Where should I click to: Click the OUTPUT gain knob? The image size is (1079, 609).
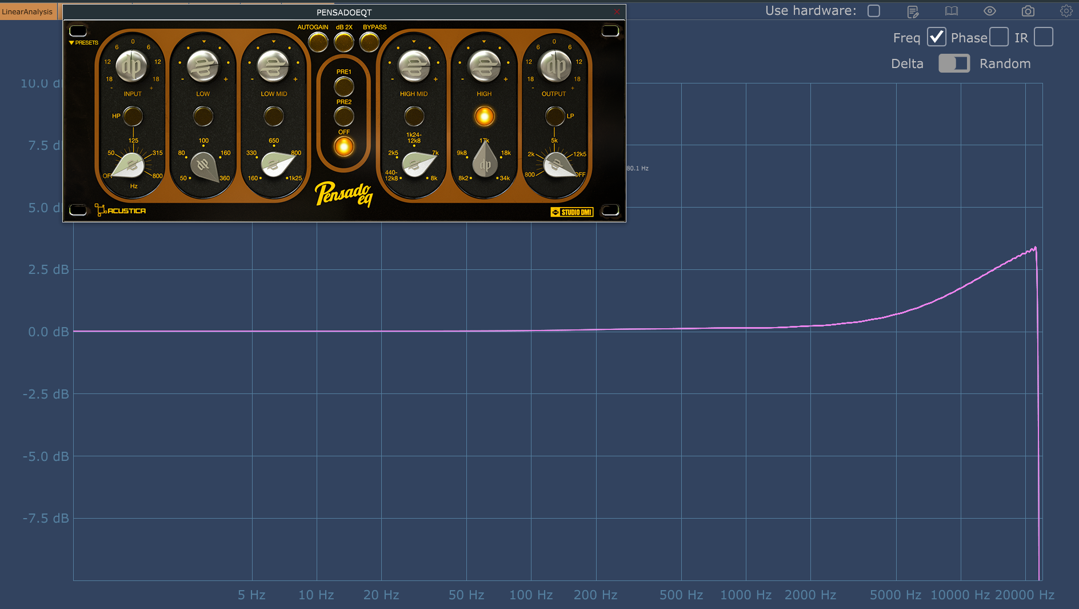click(x=554, y=66)
